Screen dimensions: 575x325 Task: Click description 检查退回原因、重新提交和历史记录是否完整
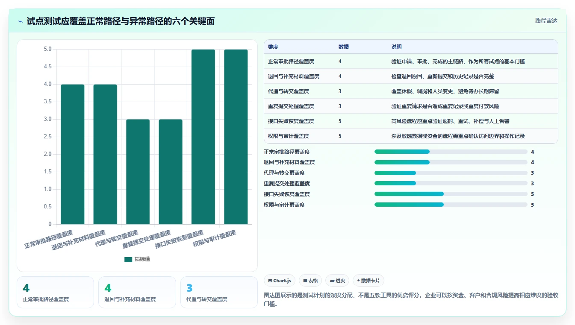coord(442,76)
